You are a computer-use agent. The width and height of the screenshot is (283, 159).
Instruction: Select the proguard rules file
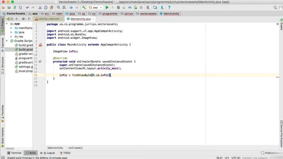coord(23,58)
